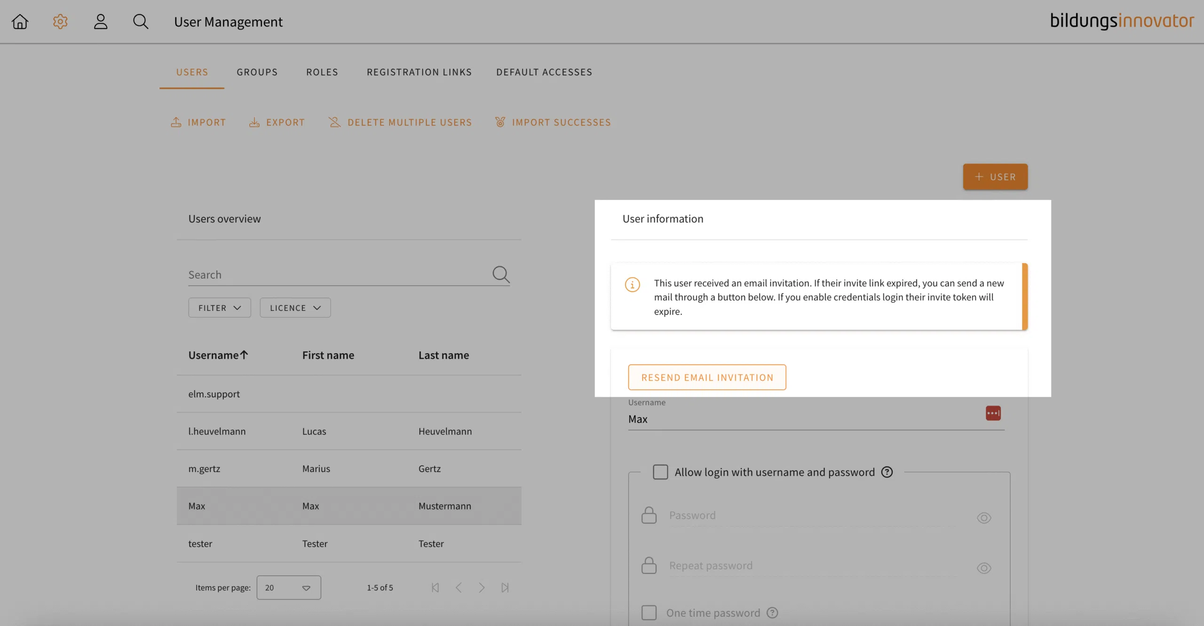The height and width of the screenshot is (626, 1204).
Task: Select the l.heuvelmann user row
Action: (x=349, y=432)
